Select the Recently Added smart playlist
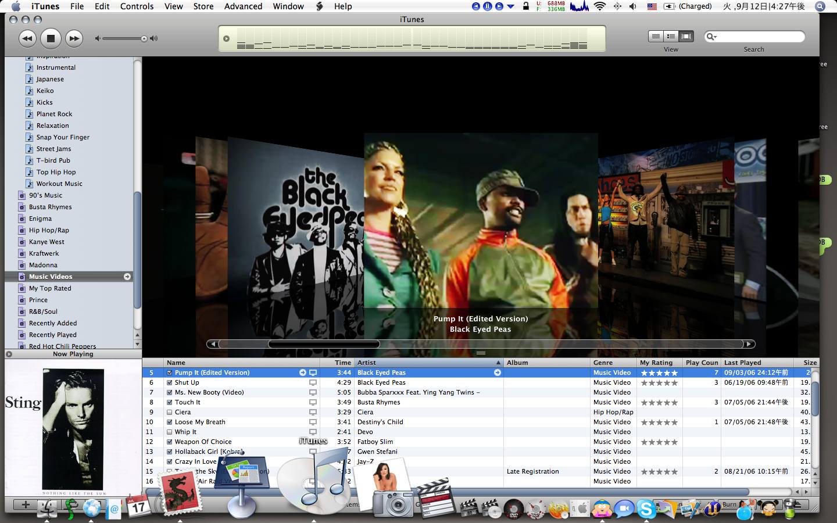Screen dimensions: 837x523 coord(53,323)
